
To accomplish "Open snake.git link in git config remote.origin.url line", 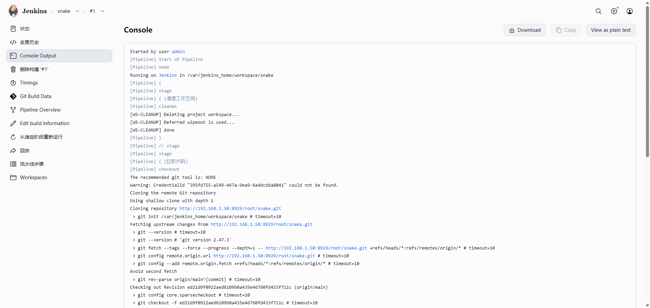I will [264, 256].
